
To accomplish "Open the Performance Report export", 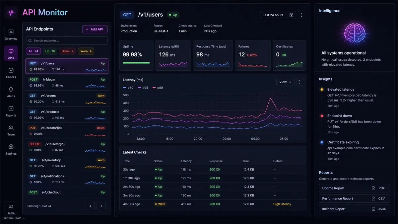I will pos(354,198).
